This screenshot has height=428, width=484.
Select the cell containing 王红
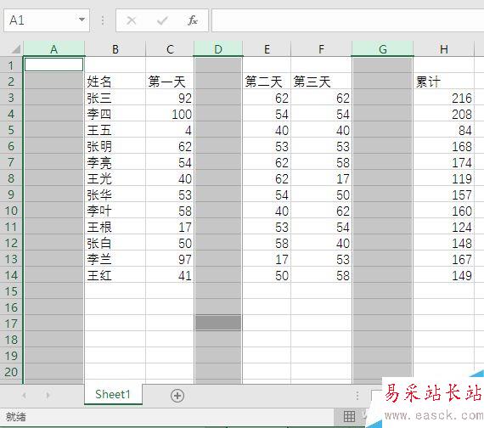[115, 275]
